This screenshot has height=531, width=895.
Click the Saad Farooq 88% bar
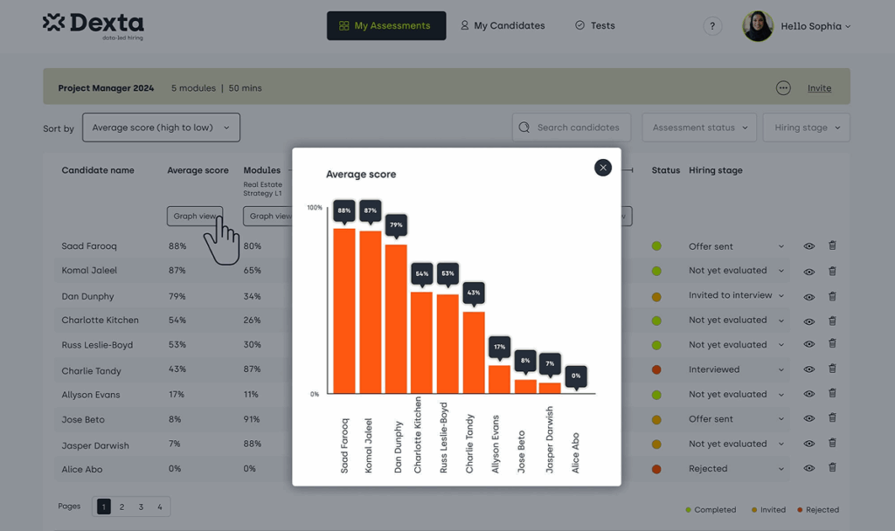pyautogui.click(x=344, y=310)
